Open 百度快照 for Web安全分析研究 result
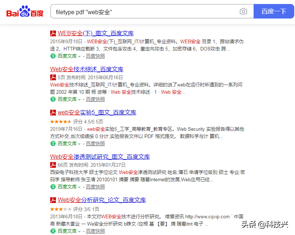This screenshot has width=295, height=235. 95,231
